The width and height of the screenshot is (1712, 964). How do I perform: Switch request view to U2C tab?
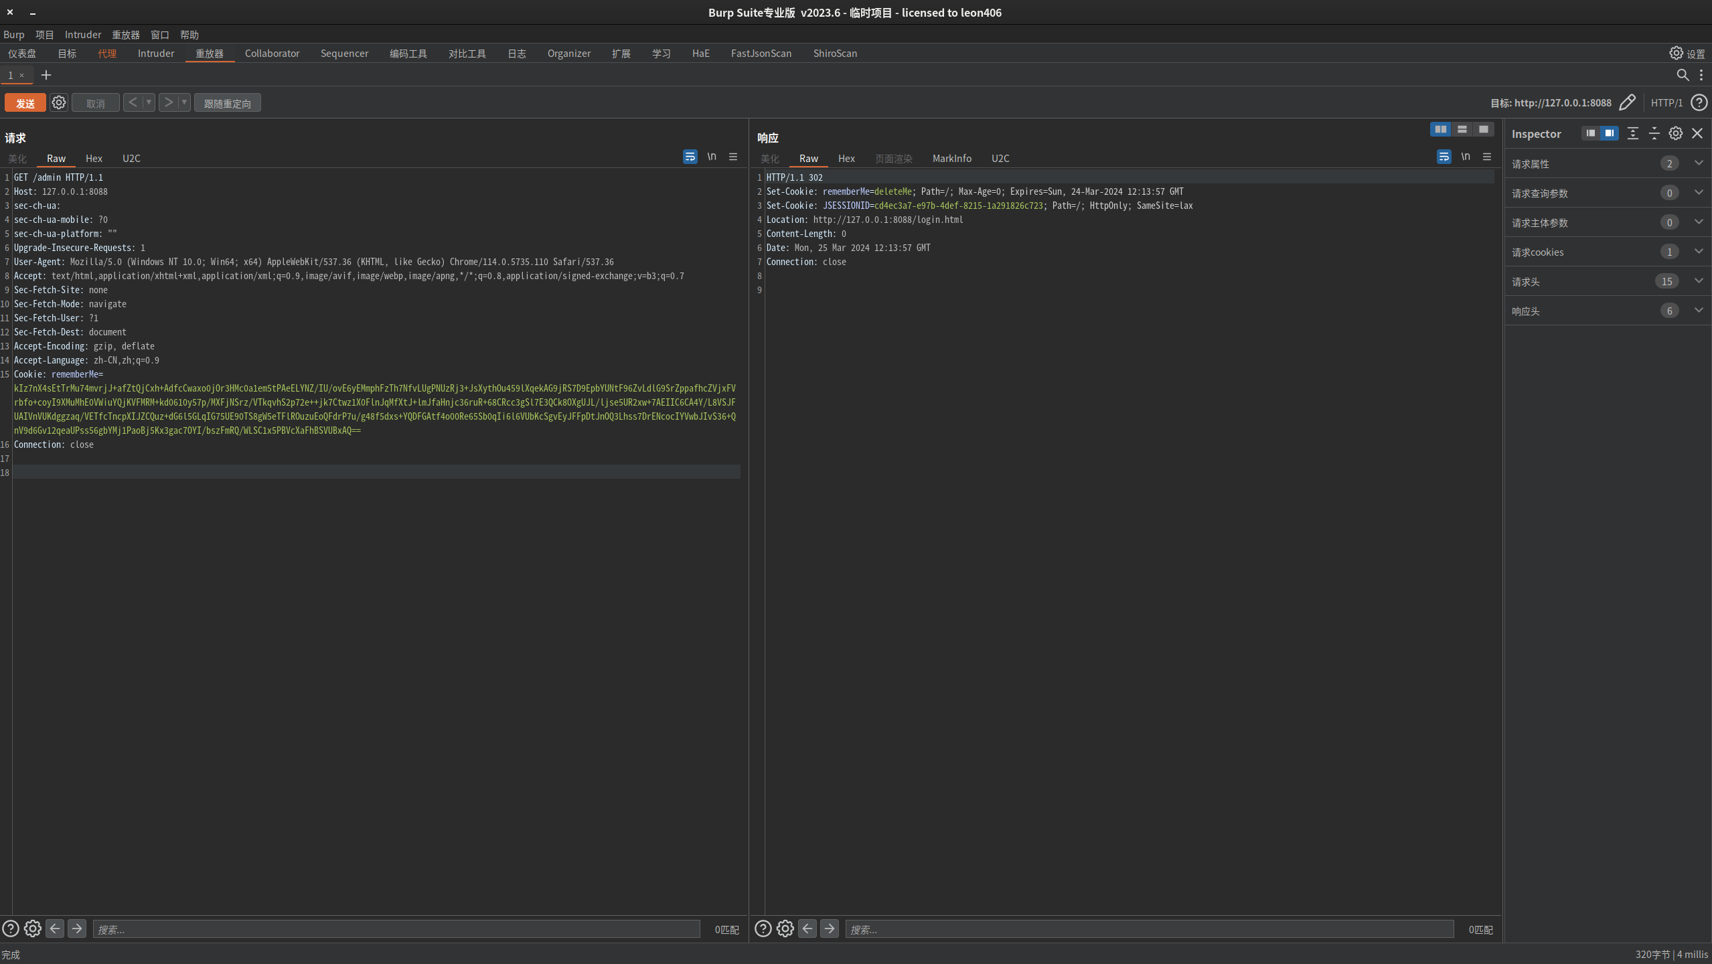pyautogui.click(x=131, y=159)
